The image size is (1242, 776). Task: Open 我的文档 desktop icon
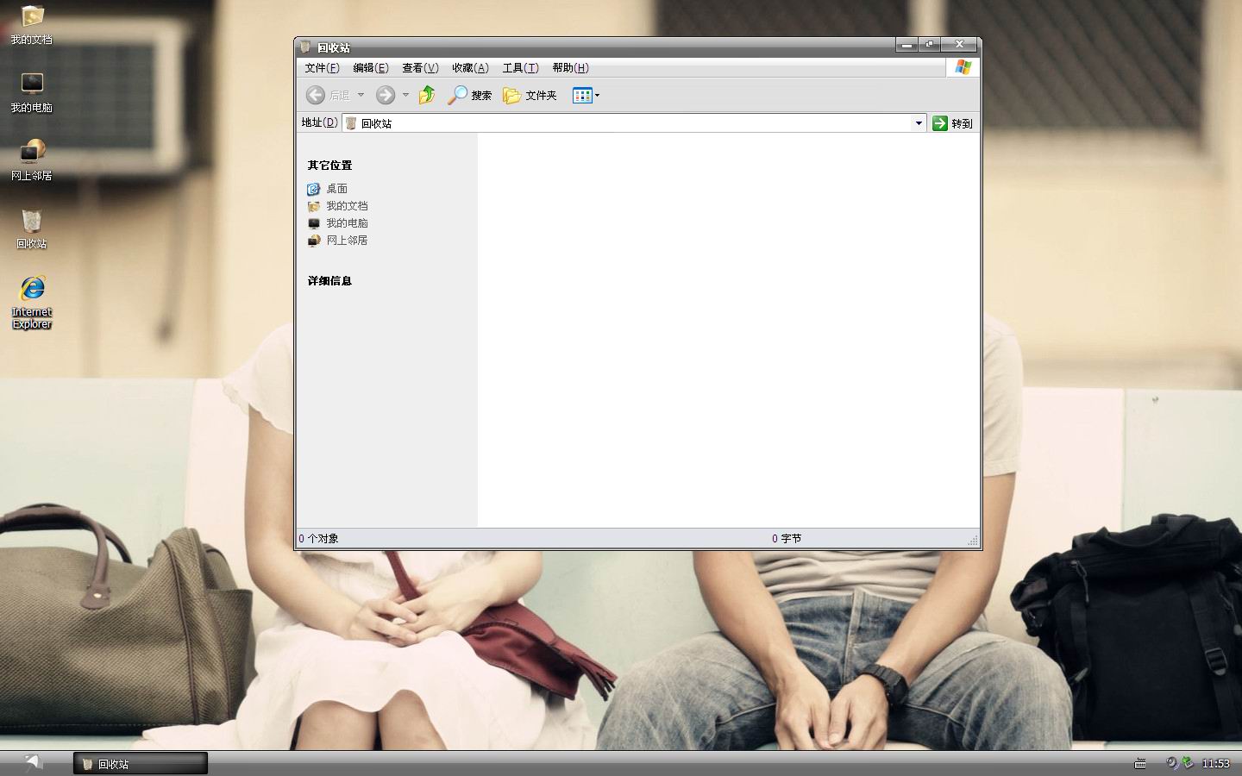pos(32,25)
